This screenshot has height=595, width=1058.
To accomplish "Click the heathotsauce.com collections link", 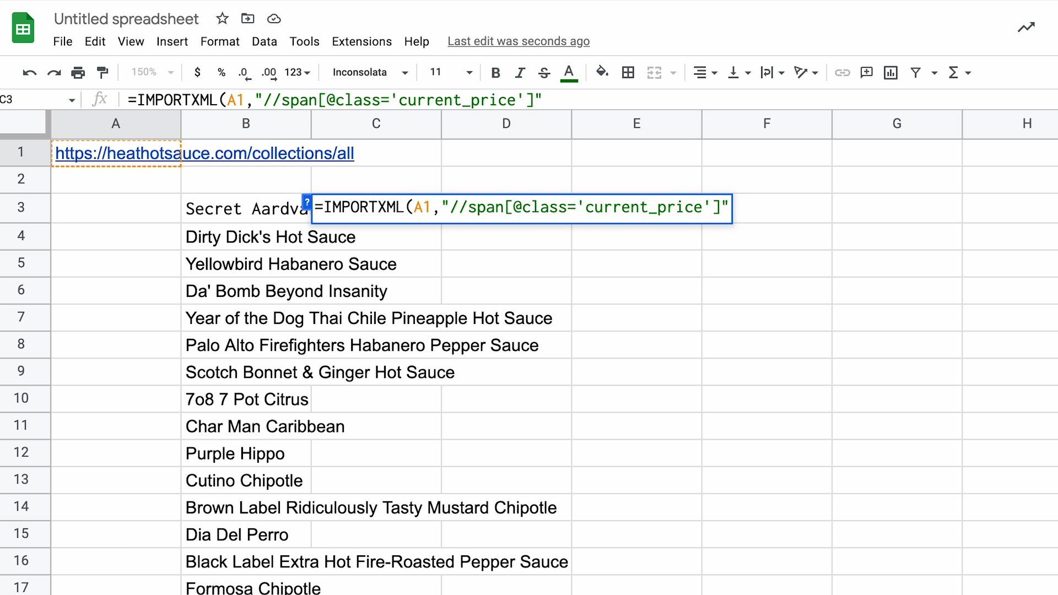I will pyautogui.click(x=204, y=153).
